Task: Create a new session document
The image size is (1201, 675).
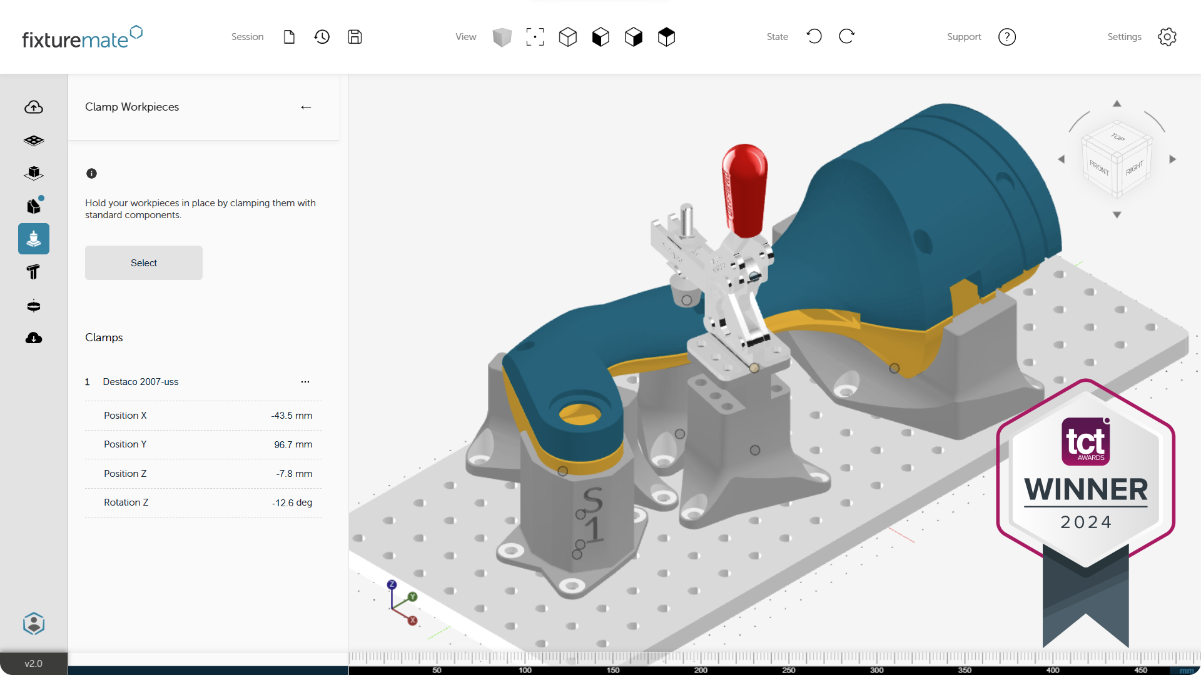Action: (x=289, y=37)
